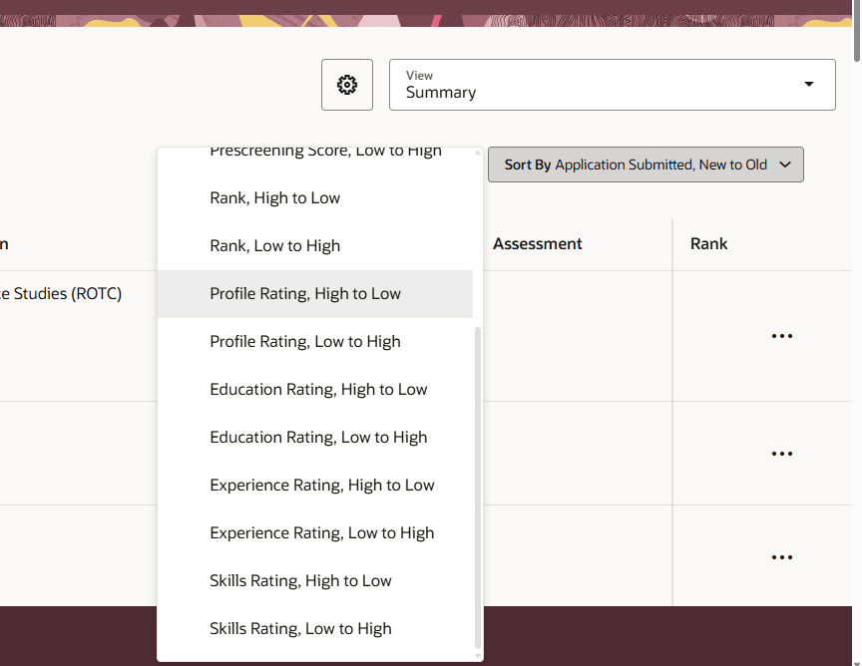Select "Profile Rating, Low to High"

pyautogui.click(x=304, y=341)
